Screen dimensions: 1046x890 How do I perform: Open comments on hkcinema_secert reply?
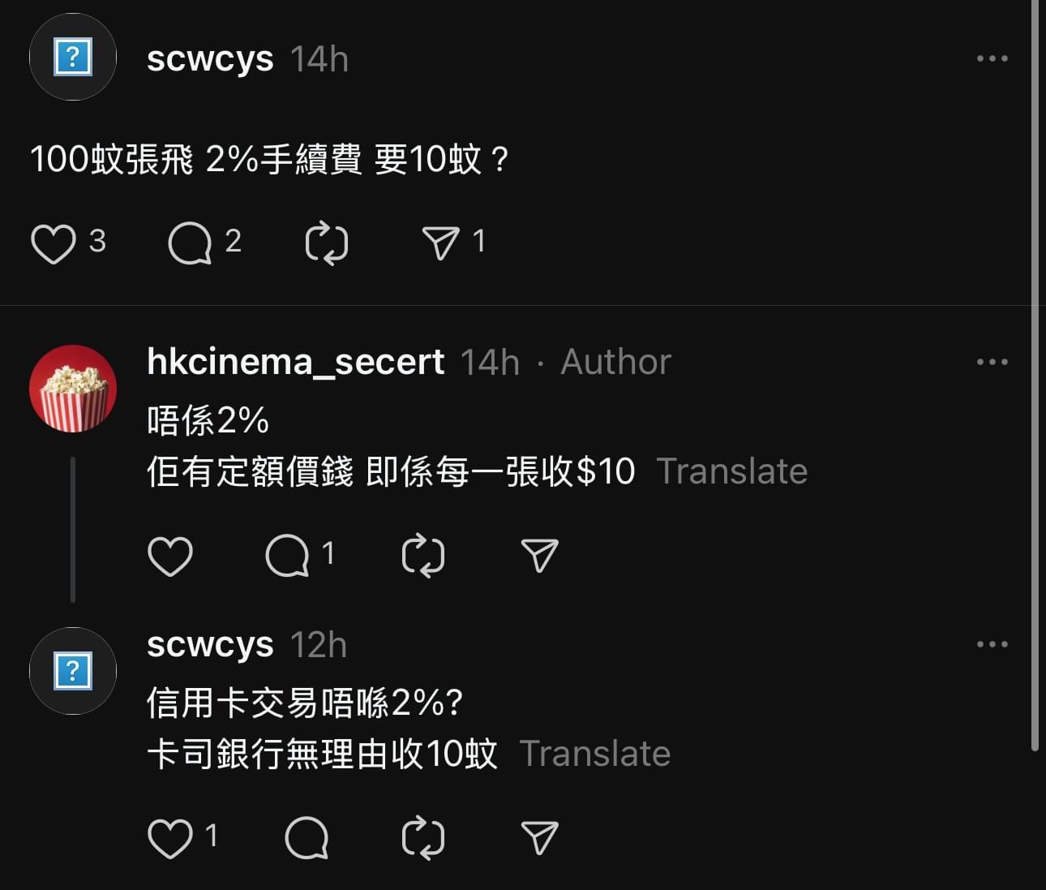click(288, 556)
